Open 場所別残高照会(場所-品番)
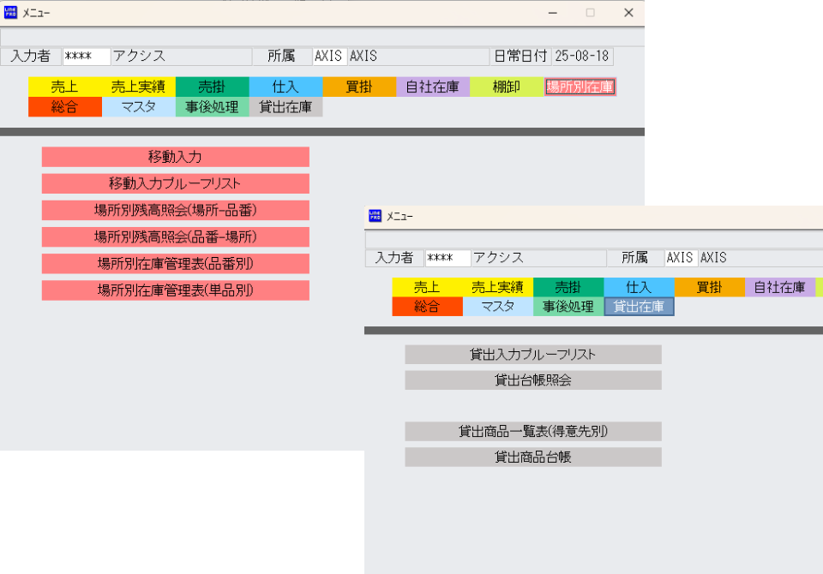823x574 pixels. click(175, 210)
